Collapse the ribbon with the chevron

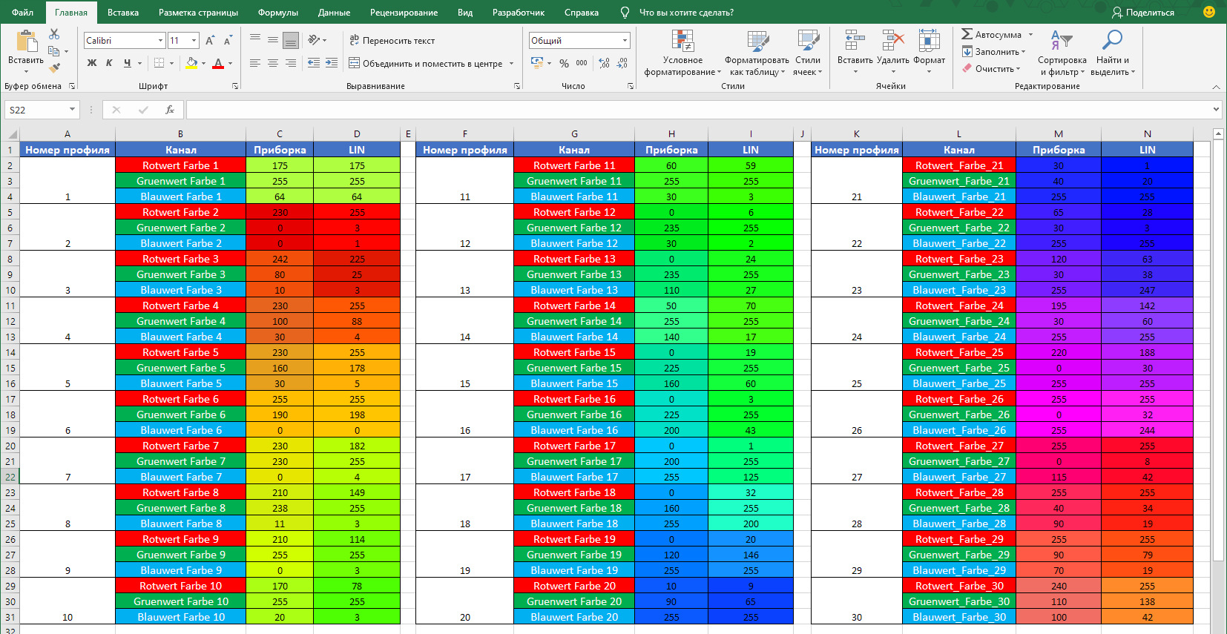[x=1216, y=87]
